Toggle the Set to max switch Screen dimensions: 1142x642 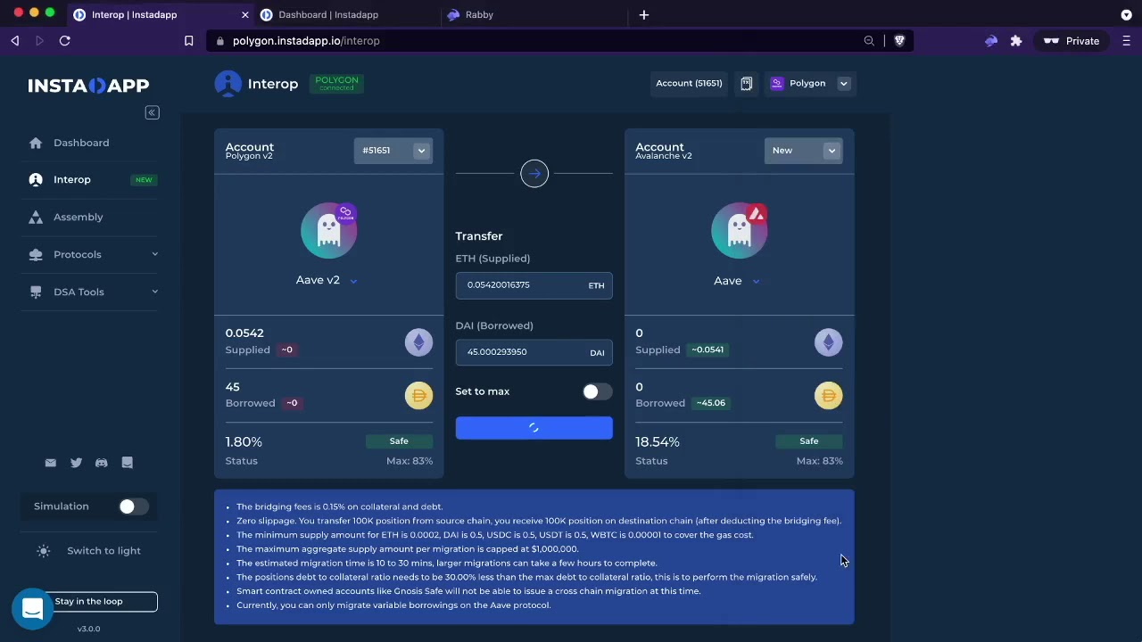point(598,391)
